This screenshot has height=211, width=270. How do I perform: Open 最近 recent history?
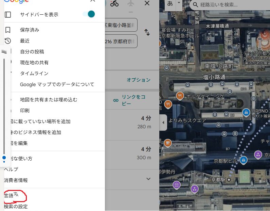pos(25,41)
